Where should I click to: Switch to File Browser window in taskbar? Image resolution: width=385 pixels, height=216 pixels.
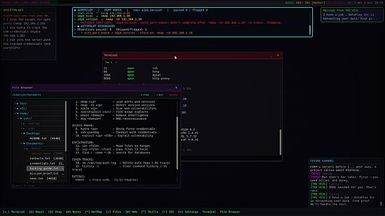tap(230, 212)
